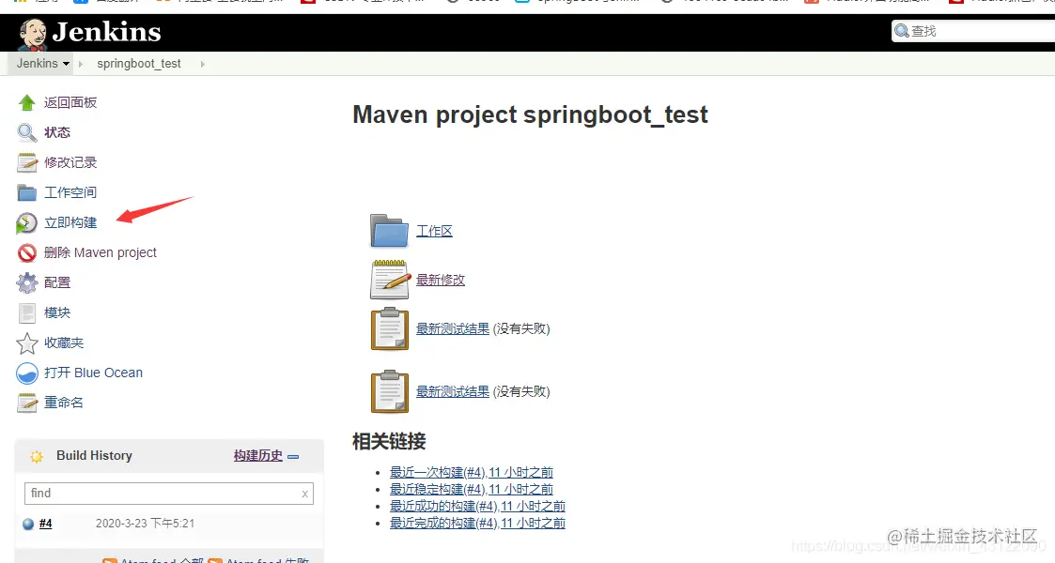Click the star icon beside 收藏夹

coord(27,343)
